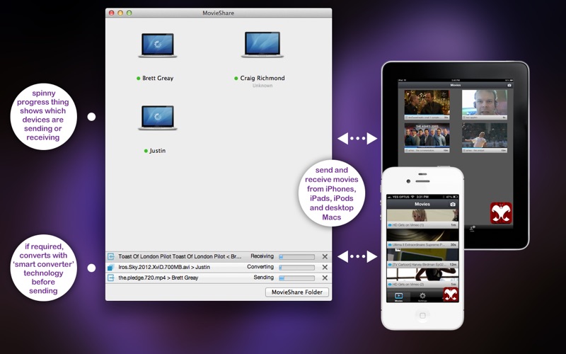Click the Craig Richmond device name

click(x=262, y=78)
